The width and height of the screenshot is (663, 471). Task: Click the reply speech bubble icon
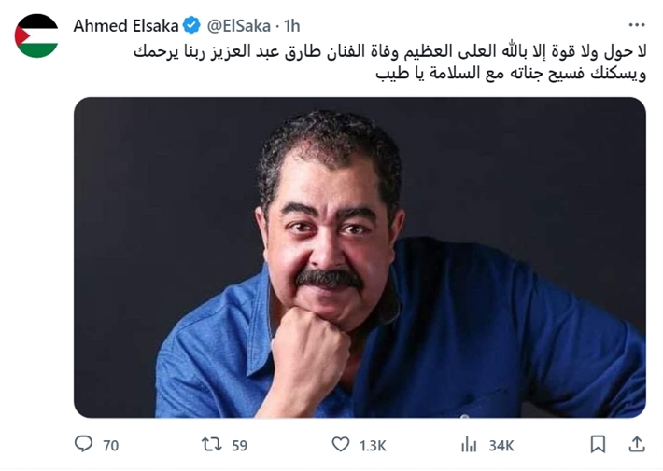click(x=83, y=444)
